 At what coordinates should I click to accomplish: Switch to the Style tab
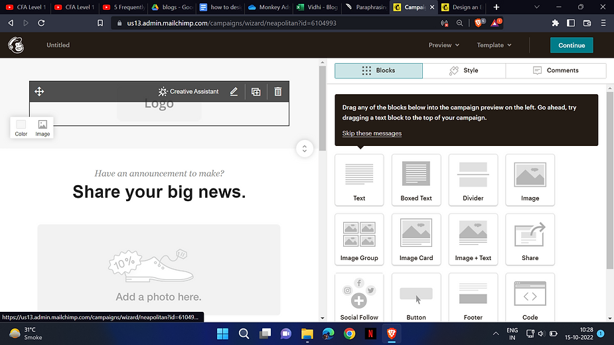[x=464, y=70]
